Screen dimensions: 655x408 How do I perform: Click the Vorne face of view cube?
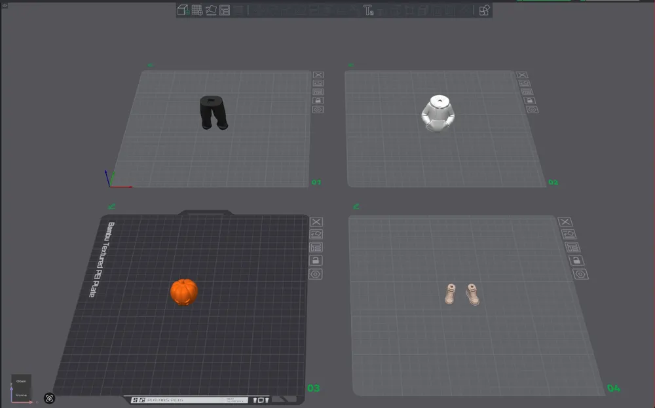pyautogui.click(x=22, y=395)
